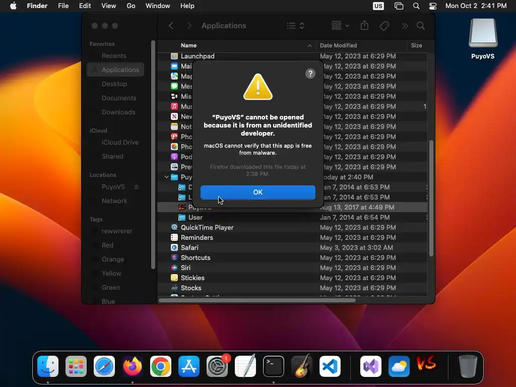Screen dimensions: 516x387
Task: Open App Store from the Dock
Action: pyautogui.click(x=189, y=366)
